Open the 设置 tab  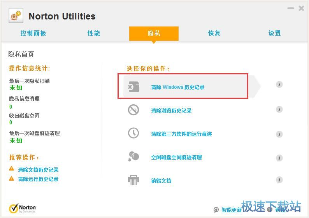pos(275,33)
